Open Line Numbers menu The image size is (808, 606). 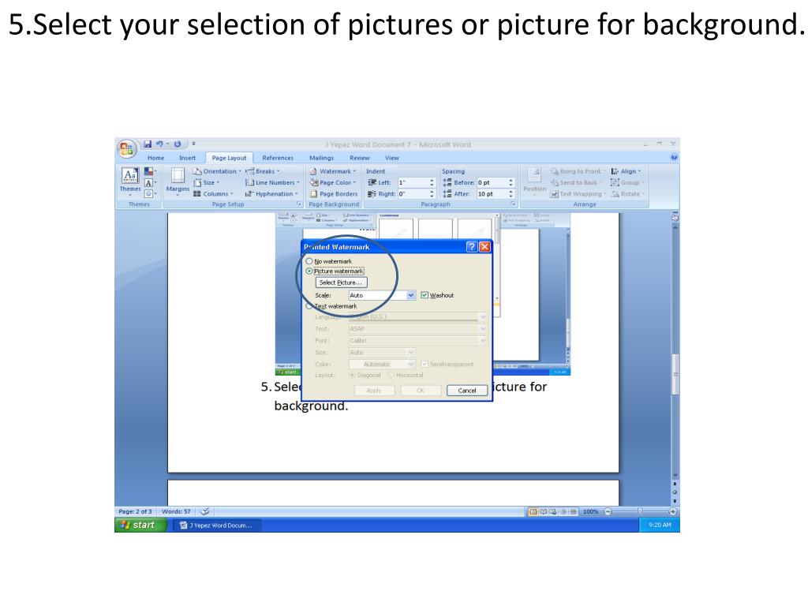(x=272, y=182)
